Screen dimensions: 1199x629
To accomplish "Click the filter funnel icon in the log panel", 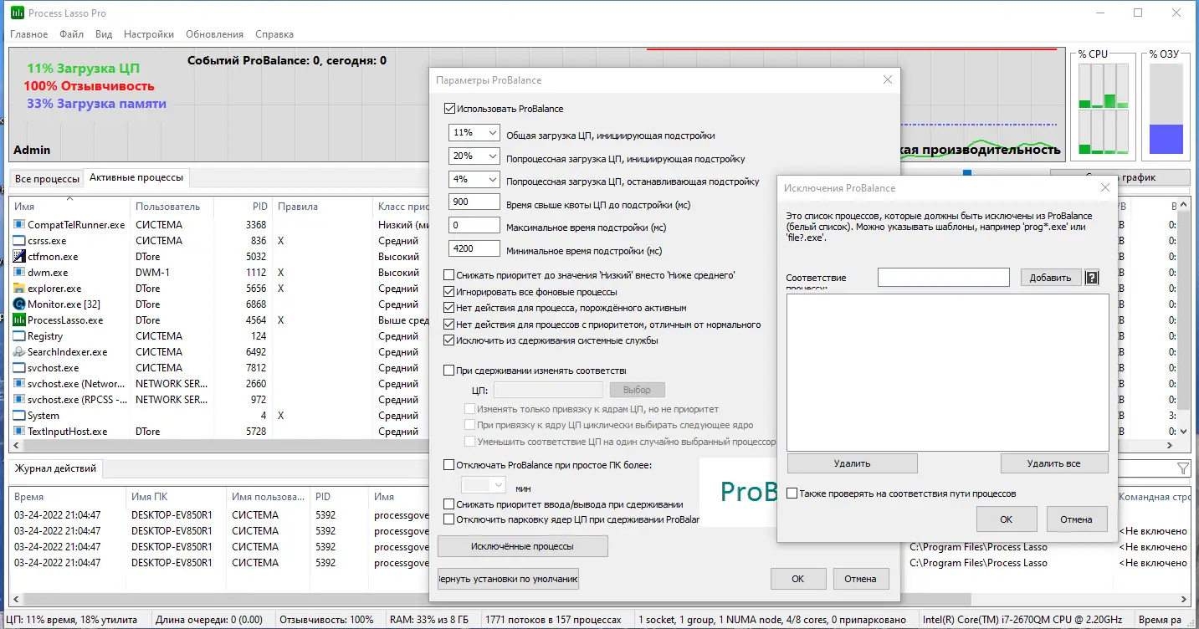I will coord(1182,468).
